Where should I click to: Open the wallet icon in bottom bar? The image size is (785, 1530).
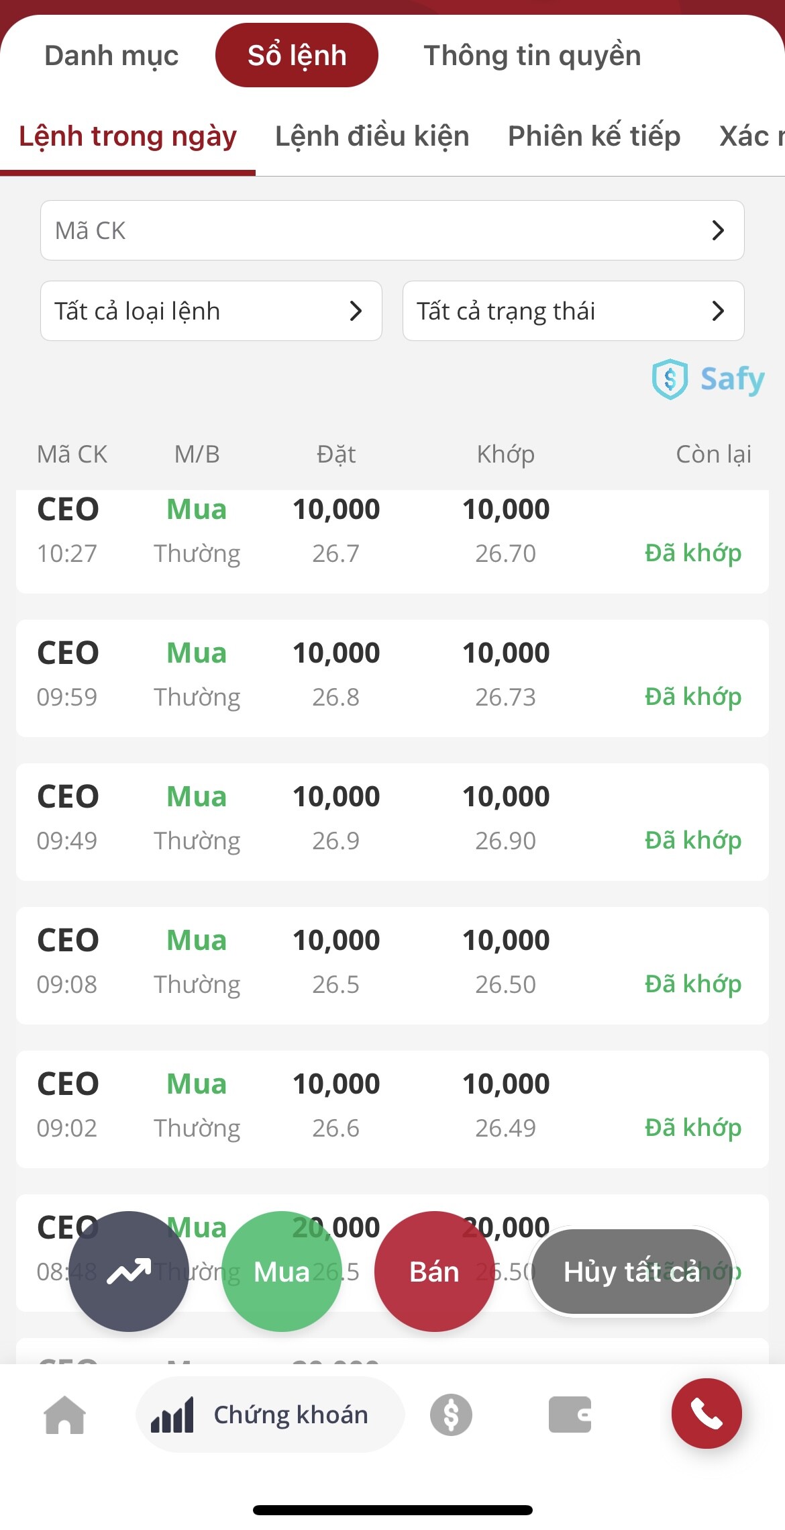pos(570,1415)
